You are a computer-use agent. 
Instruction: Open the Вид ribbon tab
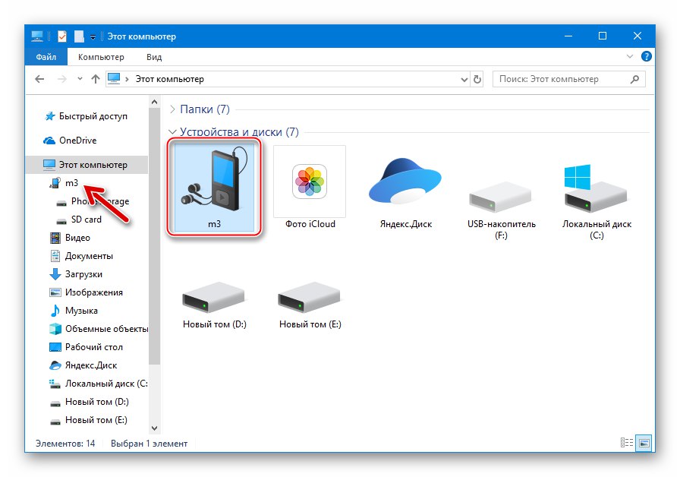pos(154,57)
